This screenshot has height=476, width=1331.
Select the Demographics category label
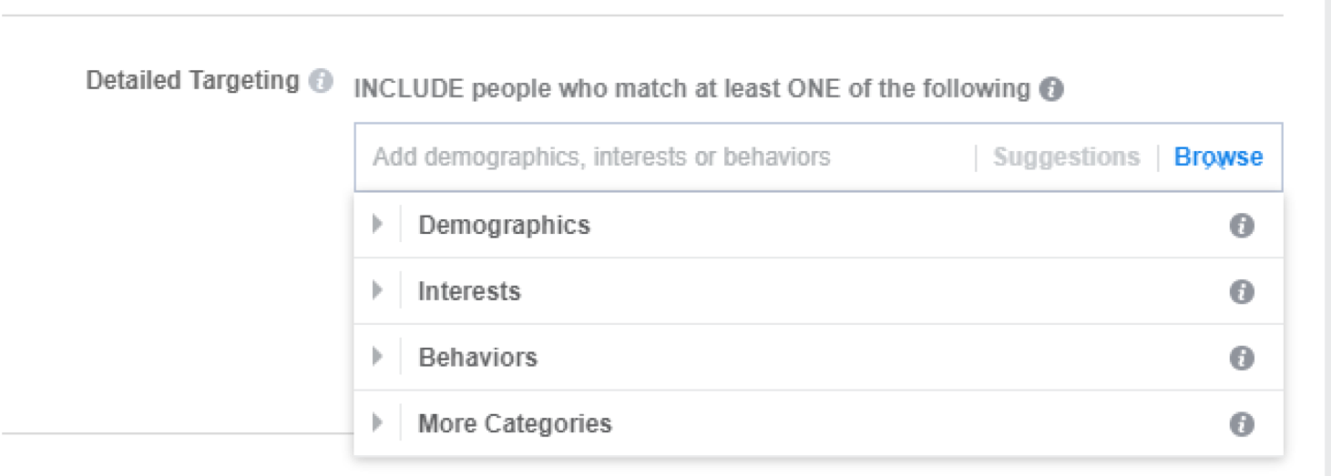504,225
